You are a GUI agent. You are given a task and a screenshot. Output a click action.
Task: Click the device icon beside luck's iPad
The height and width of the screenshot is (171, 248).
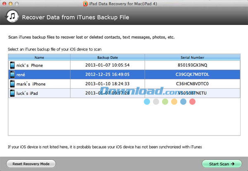(12, 93)
